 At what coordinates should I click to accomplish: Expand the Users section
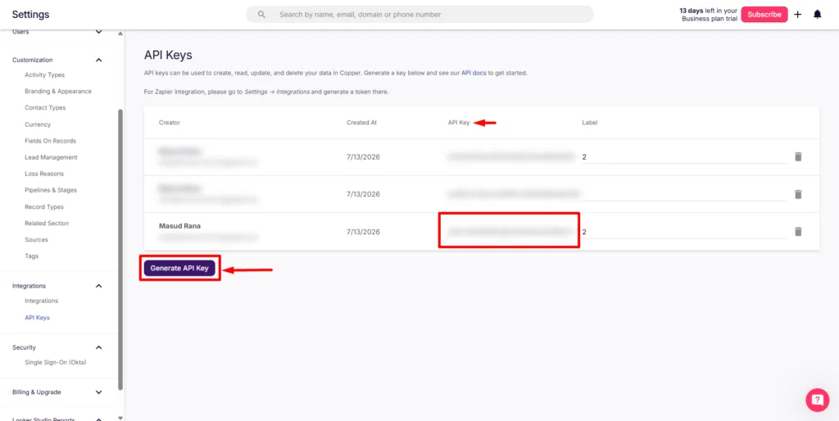click(98, 32)
